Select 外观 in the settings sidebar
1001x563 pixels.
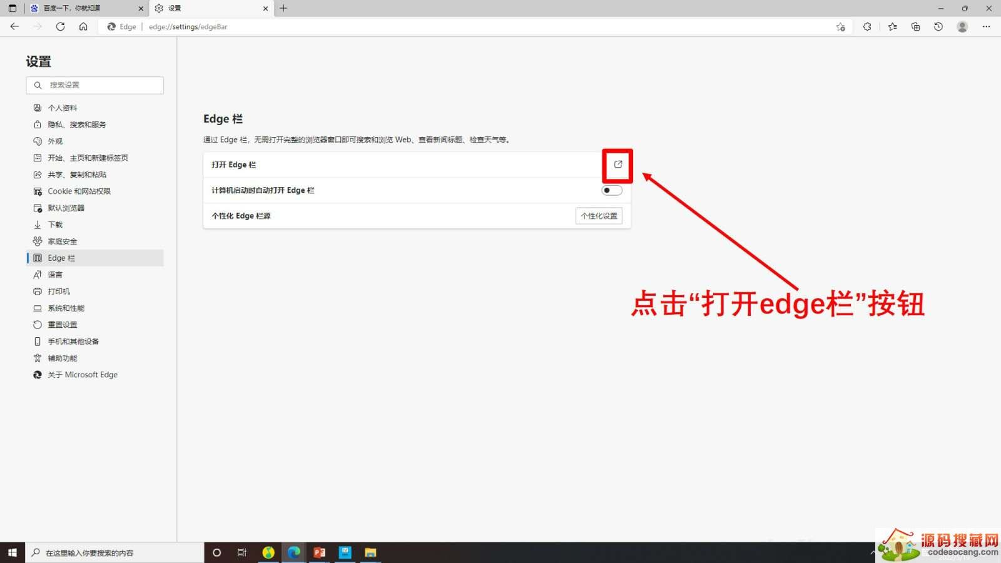coord(55,141)
